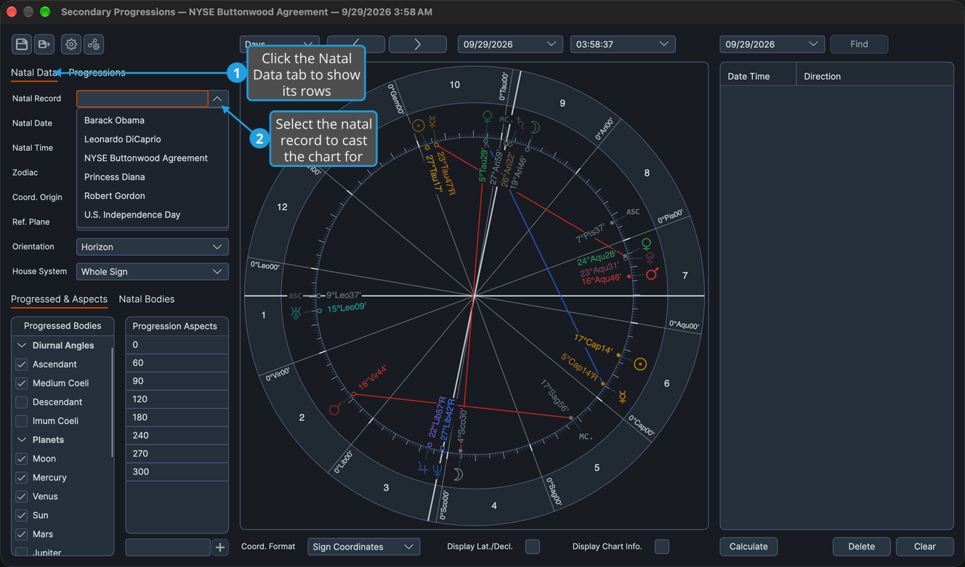965x567 pixels.
Task: Uncheck the Venus checkbox
Action: 22,497
